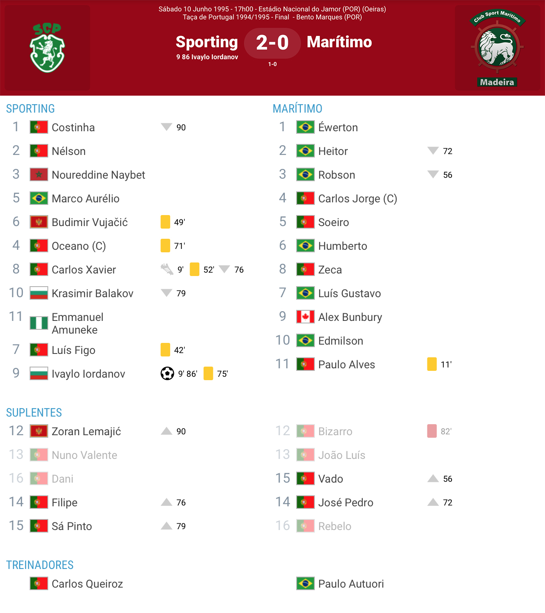Click the Sporting SCP club crest
The height and width of the screenshot is (613, 545).
(47, 47)
